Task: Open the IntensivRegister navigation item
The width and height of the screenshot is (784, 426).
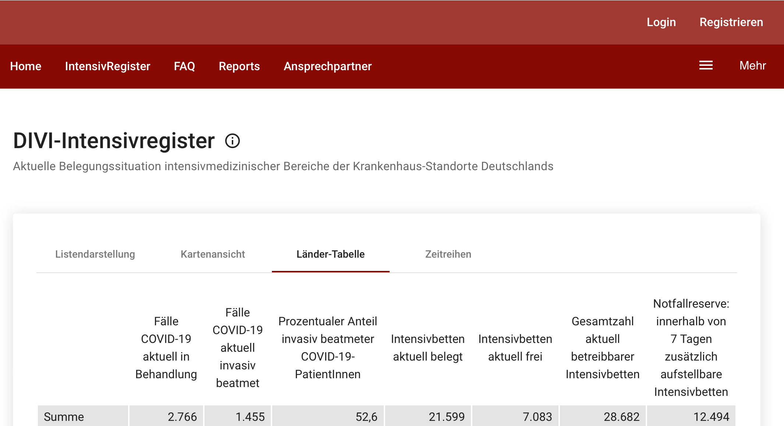Action: 107,66
